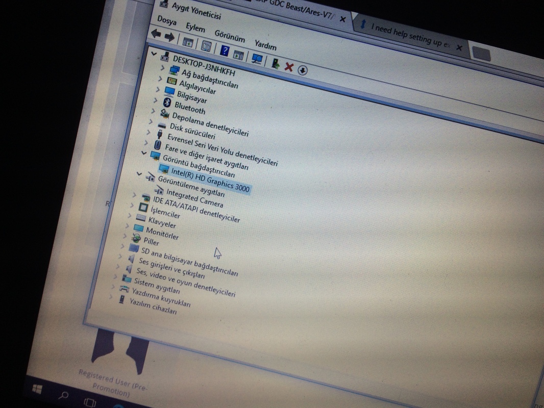
Task: Select the Integrated Camera device
Action: (x=194, y=197)
